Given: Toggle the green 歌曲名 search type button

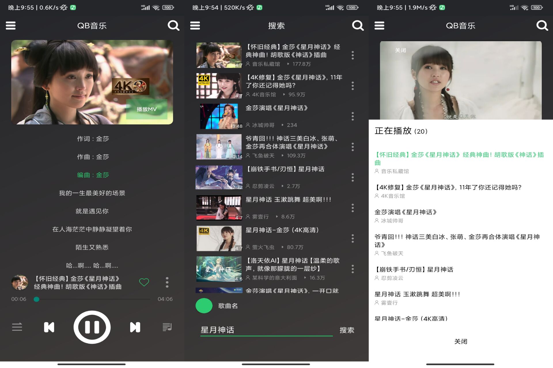Looking at the screenshot, I should [x=204, y=306].
